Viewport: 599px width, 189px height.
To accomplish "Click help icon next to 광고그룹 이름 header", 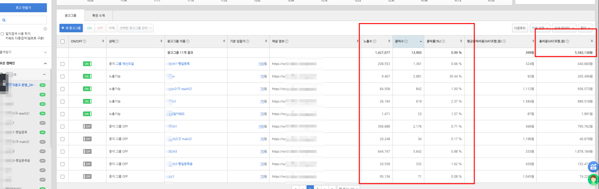I will tap(188, 41).
